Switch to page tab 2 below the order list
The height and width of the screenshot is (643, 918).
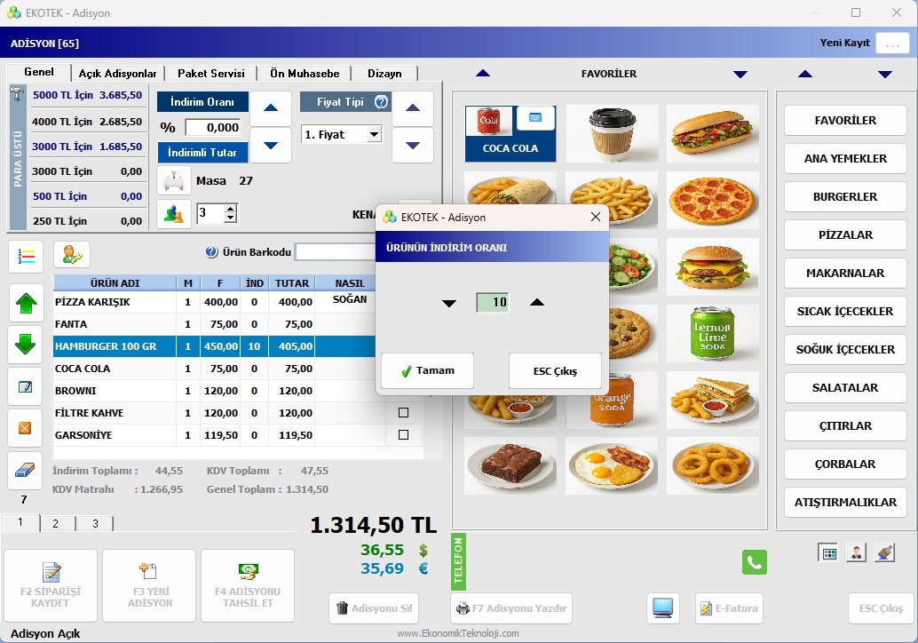coord(56,523)
